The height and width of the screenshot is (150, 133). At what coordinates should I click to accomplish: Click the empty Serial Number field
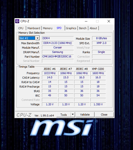pos(58,61)
